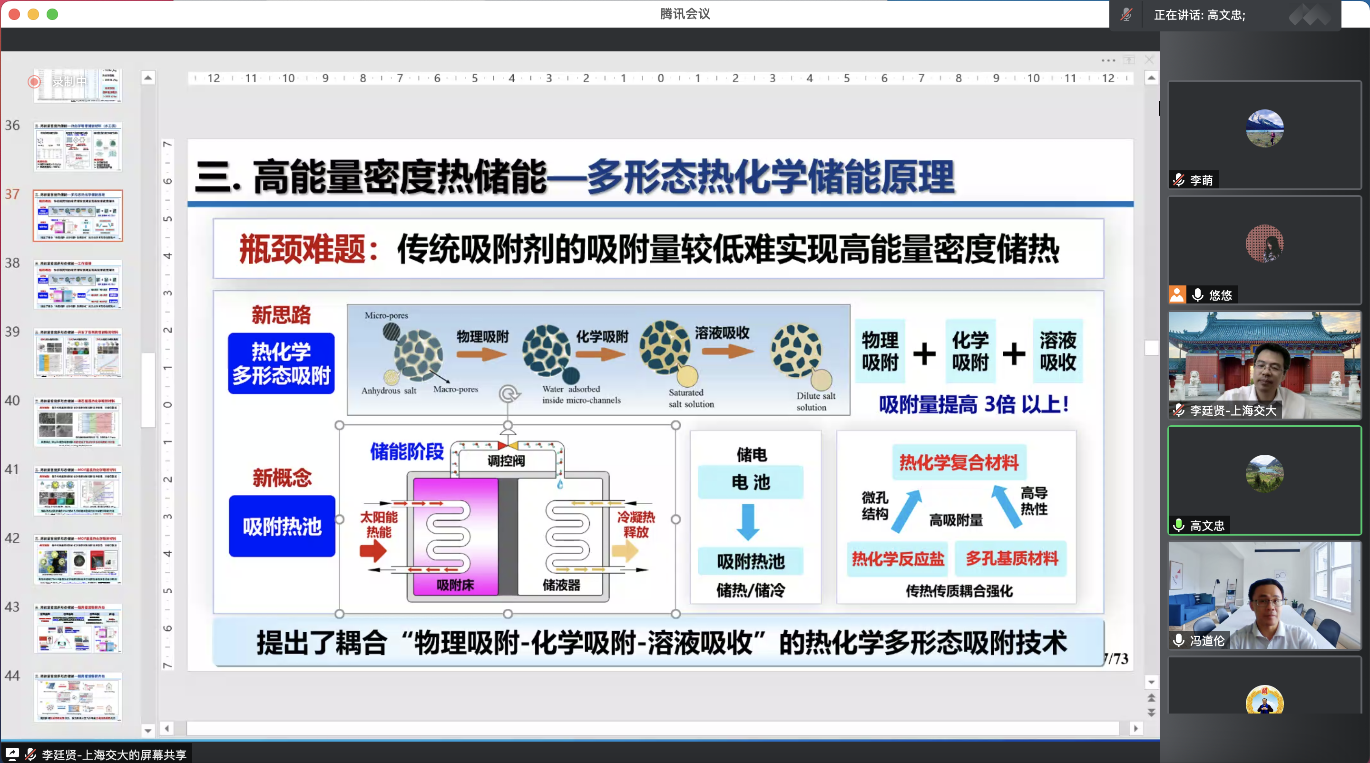Click the muted mic icon next to 李萌
This screenshot has width=1370, height=763.
(x=1179, y=180)
